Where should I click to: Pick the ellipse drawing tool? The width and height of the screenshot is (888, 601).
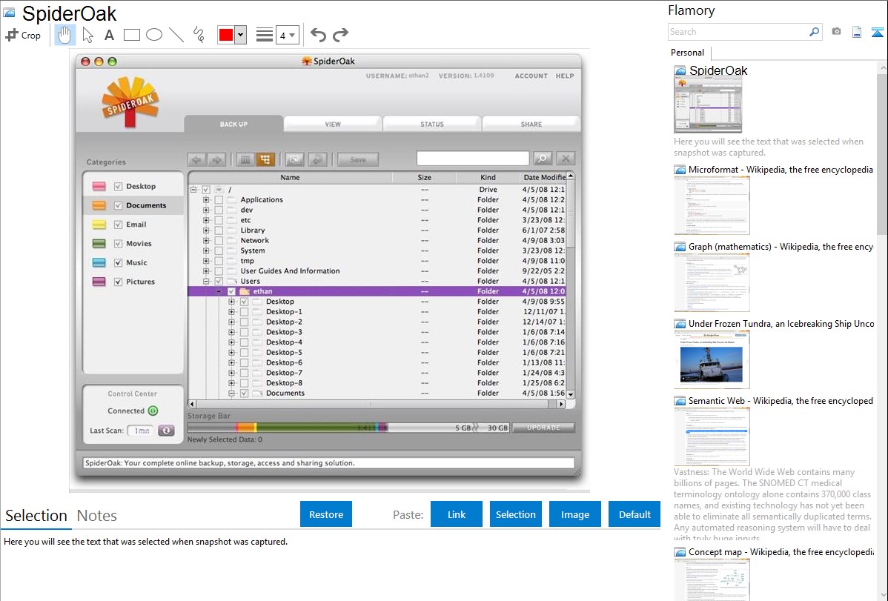154,35
